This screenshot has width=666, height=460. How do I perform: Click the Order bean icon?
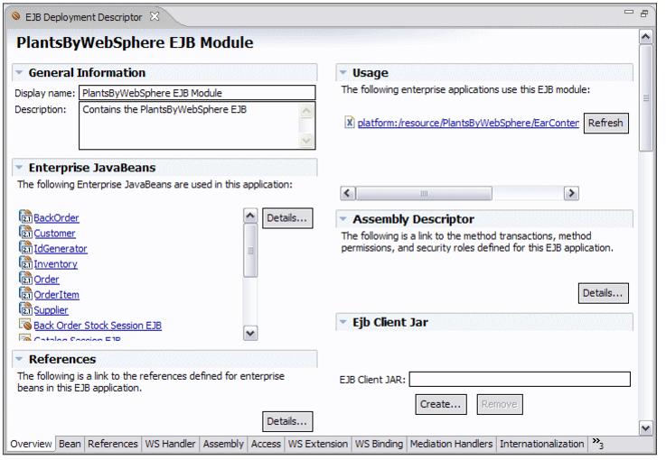[25, 279]
